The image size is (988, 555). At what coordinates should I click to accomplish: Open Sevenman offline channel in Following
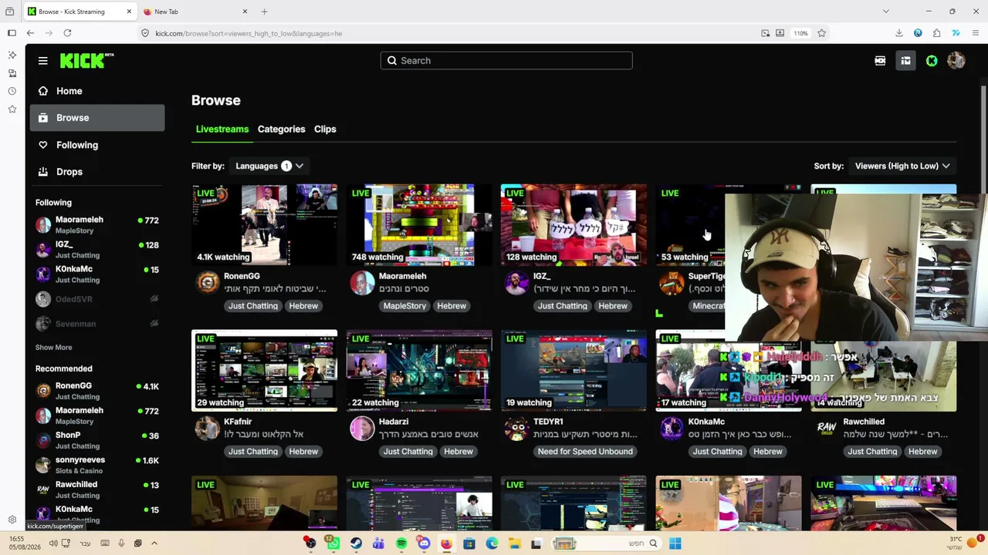[x=97, y=324]
